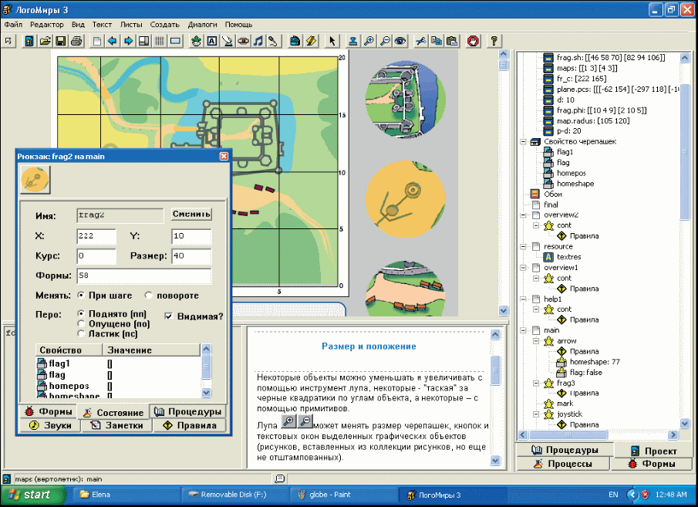The image size is (698, 507).
Task: Open the 'Правила' tab in backpack dialog
Action: coord(190,425)
